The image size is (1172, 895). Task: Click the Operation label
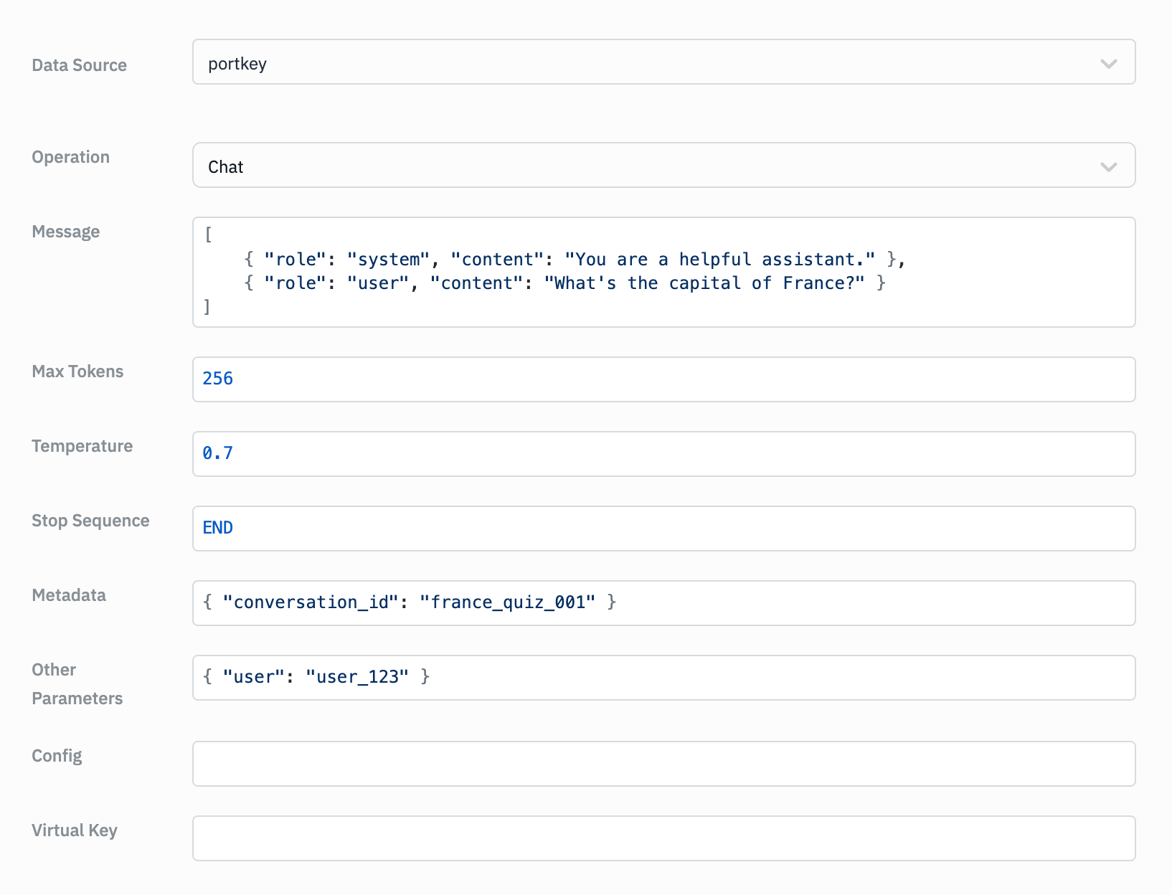point(70,157)
